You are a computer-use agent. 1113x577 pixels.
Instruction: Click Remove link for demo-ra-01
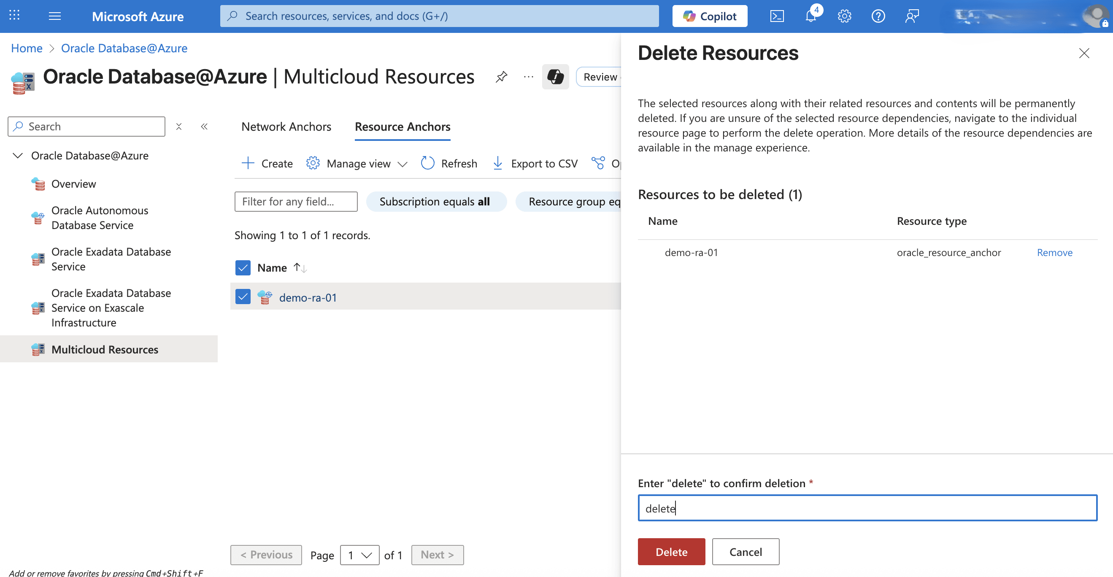tap(1054, 252)
